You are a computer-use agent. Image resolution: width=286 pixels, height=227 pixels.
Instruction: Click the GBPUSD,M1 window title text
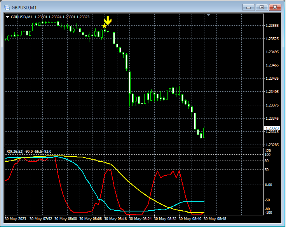pyautogui.click(x=24, y=8)
